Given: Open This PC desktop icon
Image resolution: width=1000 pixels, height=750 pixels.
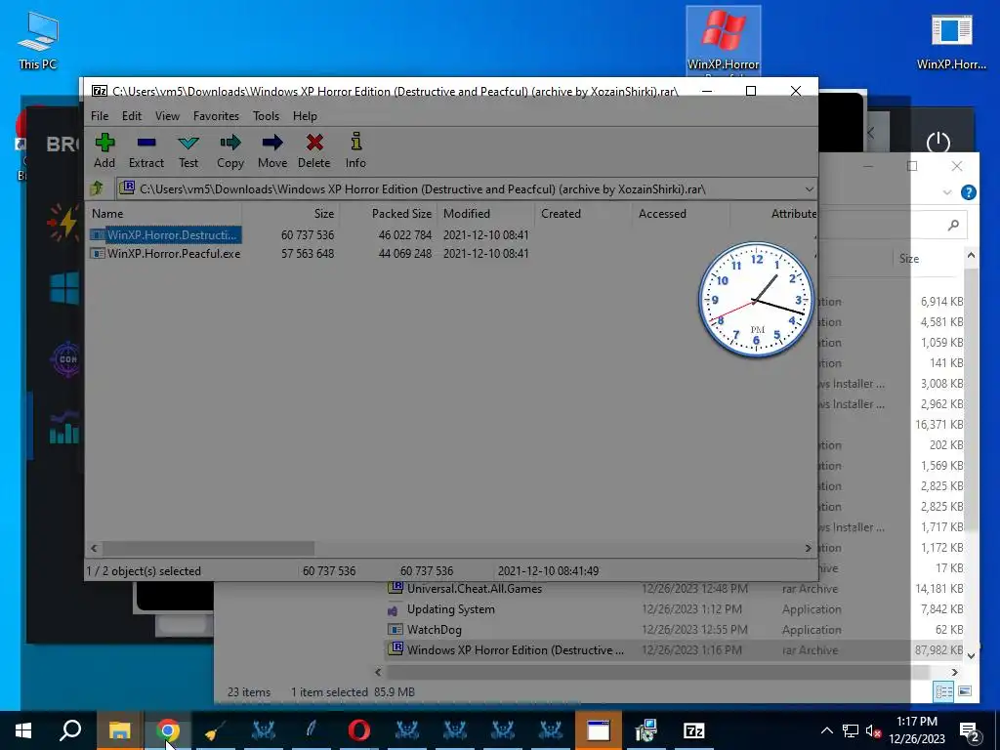Looking at the screenshot, I should point(38,40).
